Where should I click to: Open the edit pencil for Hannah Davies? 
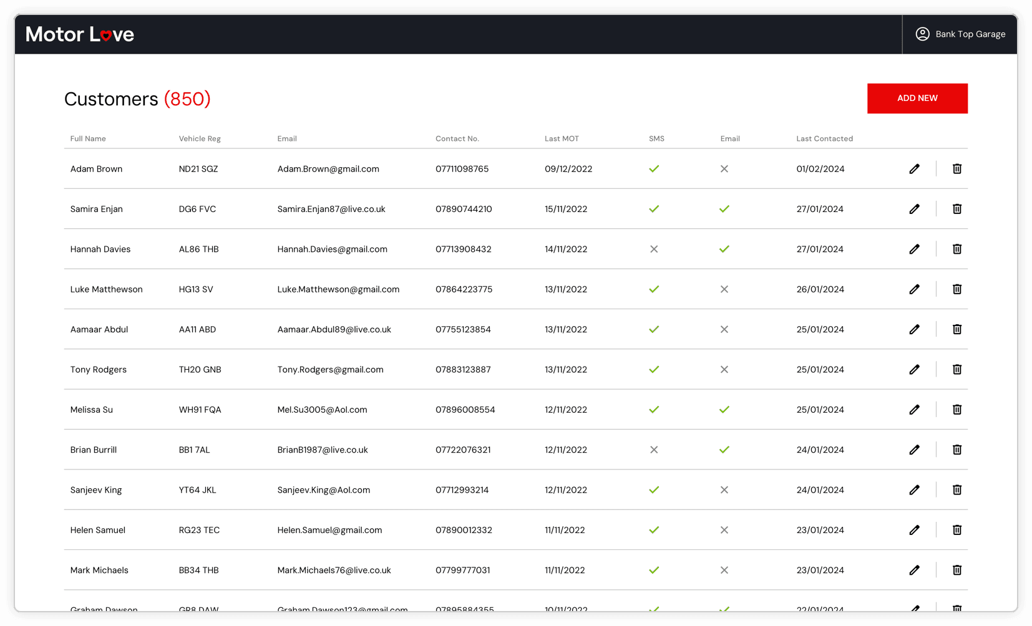(915, 249)
